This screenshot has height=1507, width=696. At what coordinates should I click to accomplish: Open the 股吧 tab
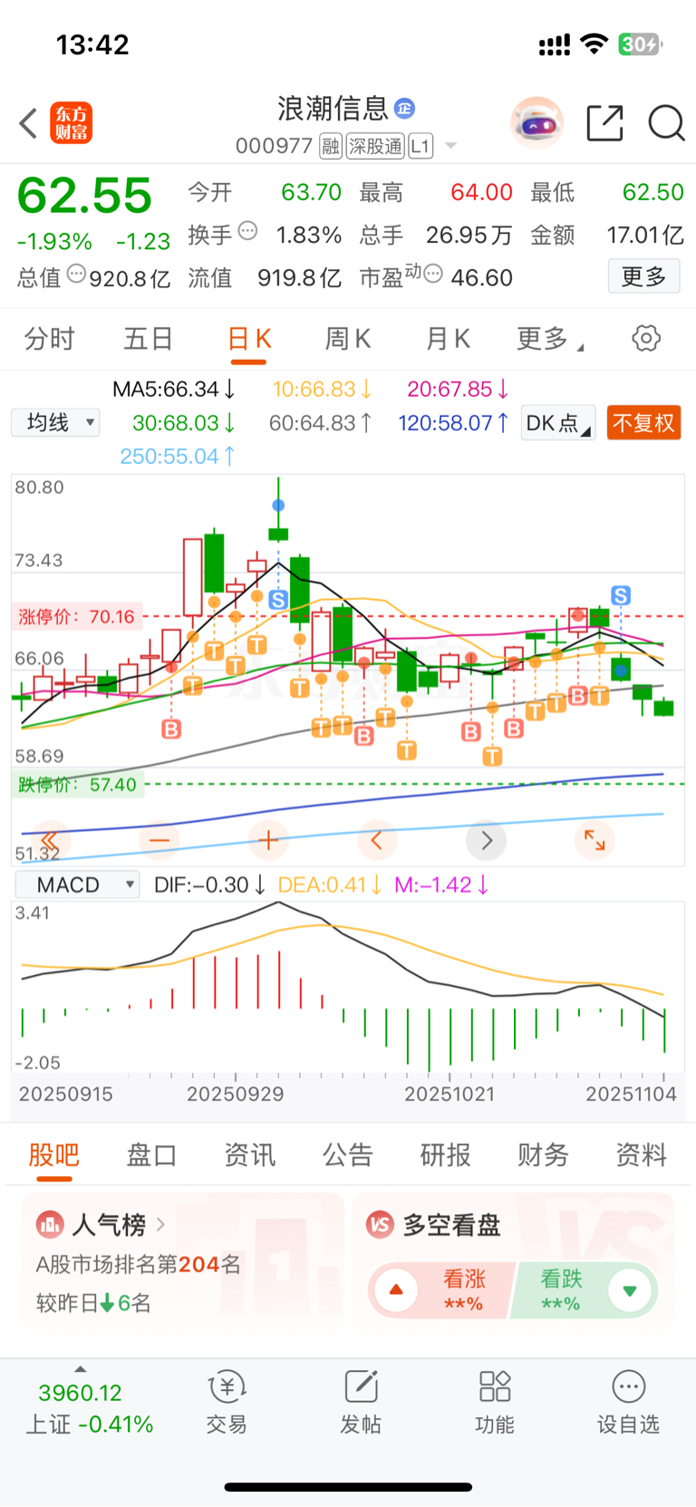pyautogui.click(x=54, y=1154)
